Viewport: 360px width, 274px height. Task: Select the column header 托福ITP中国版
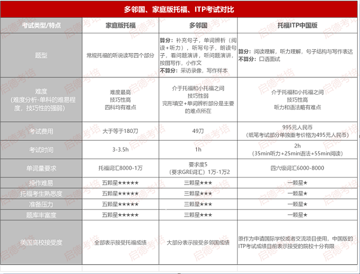297,25
